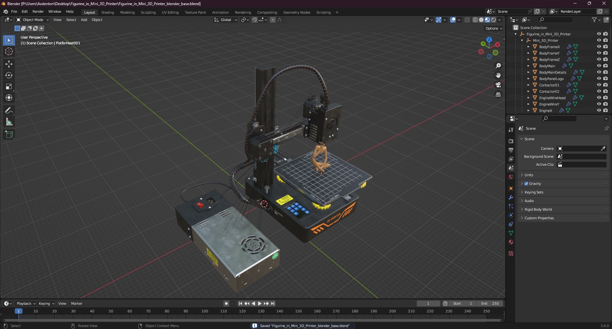This screenshot has height=329, width=612.
Task: Toggle the Gravity checkbox
Action: pyautogui.click(x=526, y=184)
